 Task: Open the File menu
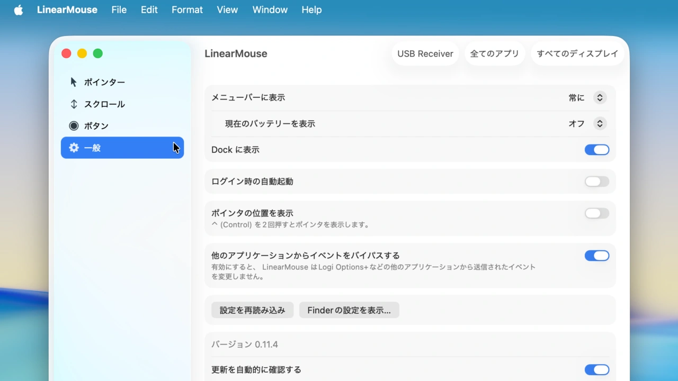click(x=119, y=10)
